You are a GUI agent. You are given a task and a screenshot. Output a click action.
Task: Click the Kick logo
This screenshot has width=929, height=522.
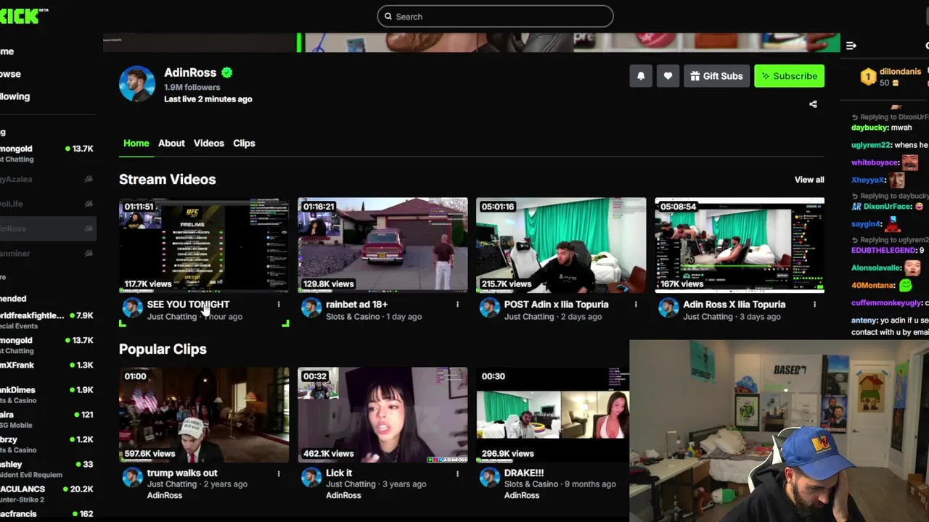tap(23, 16)
